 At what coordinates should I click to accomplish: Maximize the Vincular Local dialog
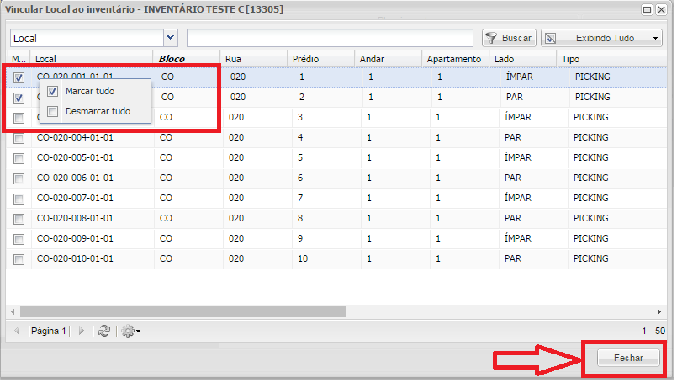point(647,9)
